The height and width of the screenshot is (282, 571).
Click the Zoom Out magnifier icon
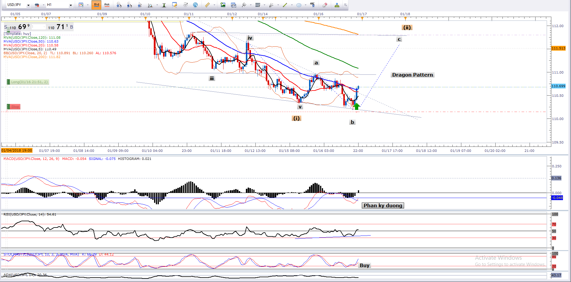coord(129,5)
